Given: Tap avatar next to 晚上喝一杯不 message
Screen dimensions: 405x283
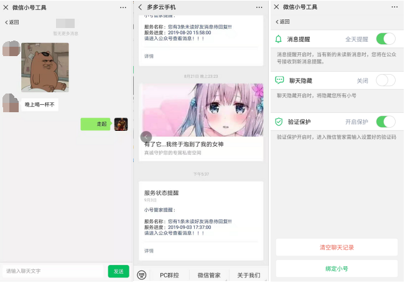Looking at the screenshot, I should tap(11, 103).
